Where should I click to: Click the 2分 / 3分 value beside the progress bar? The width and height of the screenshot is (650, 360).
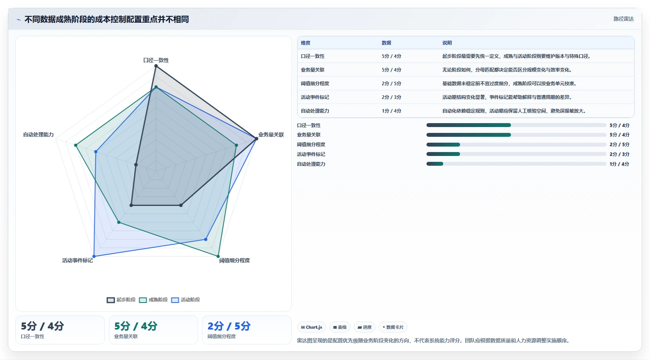[x=619, y=154]
